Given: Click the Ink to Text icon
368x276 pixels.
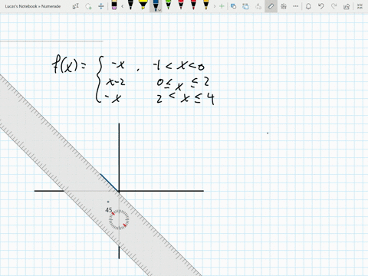Looking at the screenshot, I should pos(258,6).
